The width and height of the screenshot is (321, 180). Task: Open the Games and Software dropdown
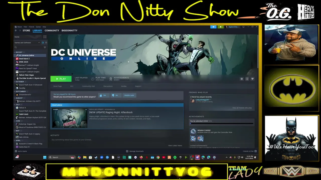click(x=27, y=43)
